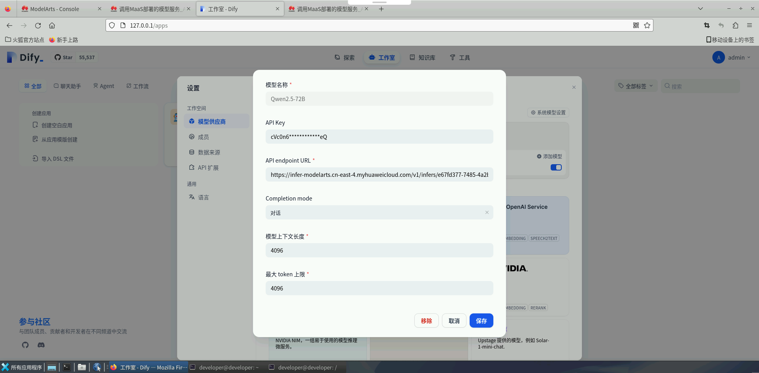This screenshot has width=759, height=373.
Task: Close the settings panel
Action: [x=574, y=87]
